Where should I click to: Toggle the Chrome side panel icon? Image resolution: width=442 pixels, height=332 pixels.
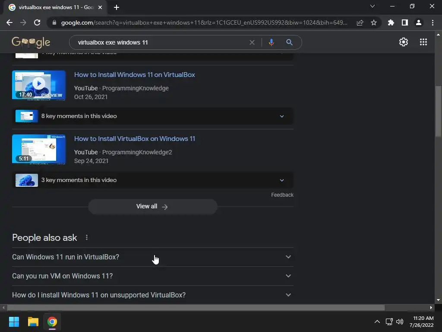click(x=405, y=22)
